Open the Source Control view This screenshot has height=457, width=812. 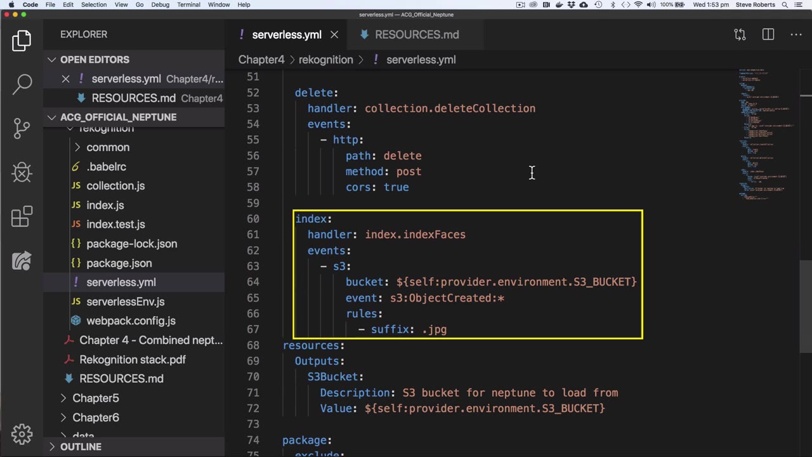point(22,128)
